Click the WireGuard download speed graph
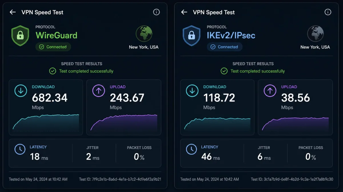This screenshot has height=192, width=343. coord(46,122)
